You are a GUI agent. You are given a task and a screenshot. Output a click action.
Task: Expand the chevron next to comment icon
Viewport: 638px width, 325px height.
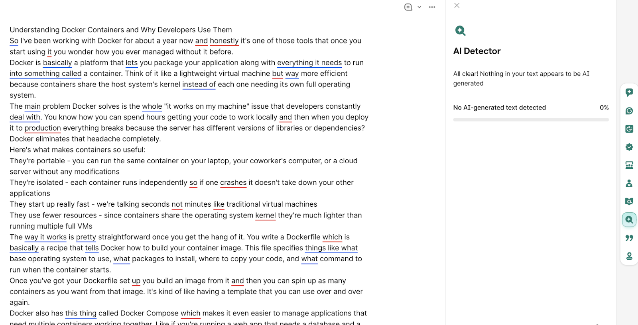[x=419, y=7]
